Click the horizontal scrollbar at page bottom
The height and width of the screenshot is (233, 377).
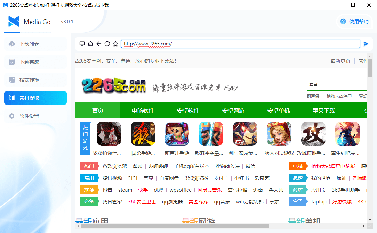174,226
